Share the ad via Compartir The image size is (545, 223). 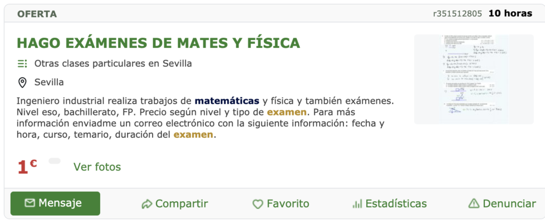point(175,204)
